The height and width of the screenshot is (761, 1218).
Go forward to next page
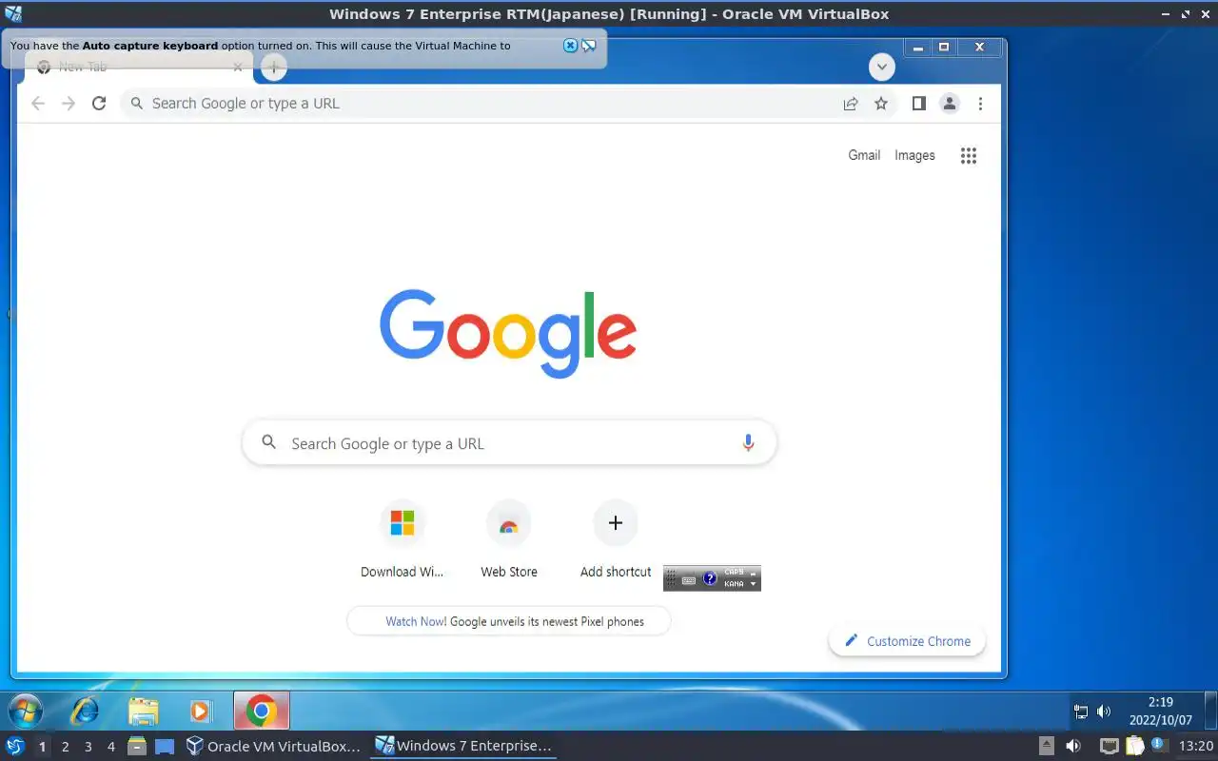69,104
